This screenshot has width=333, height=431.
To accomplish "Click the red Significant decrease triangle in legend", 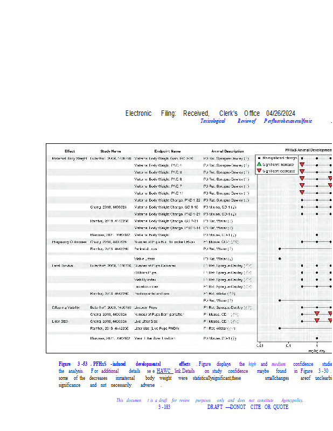I will pos(259,171).
